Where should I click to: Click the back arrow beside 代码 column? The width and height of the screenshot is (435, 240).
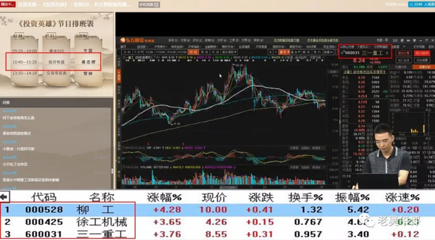5,197
